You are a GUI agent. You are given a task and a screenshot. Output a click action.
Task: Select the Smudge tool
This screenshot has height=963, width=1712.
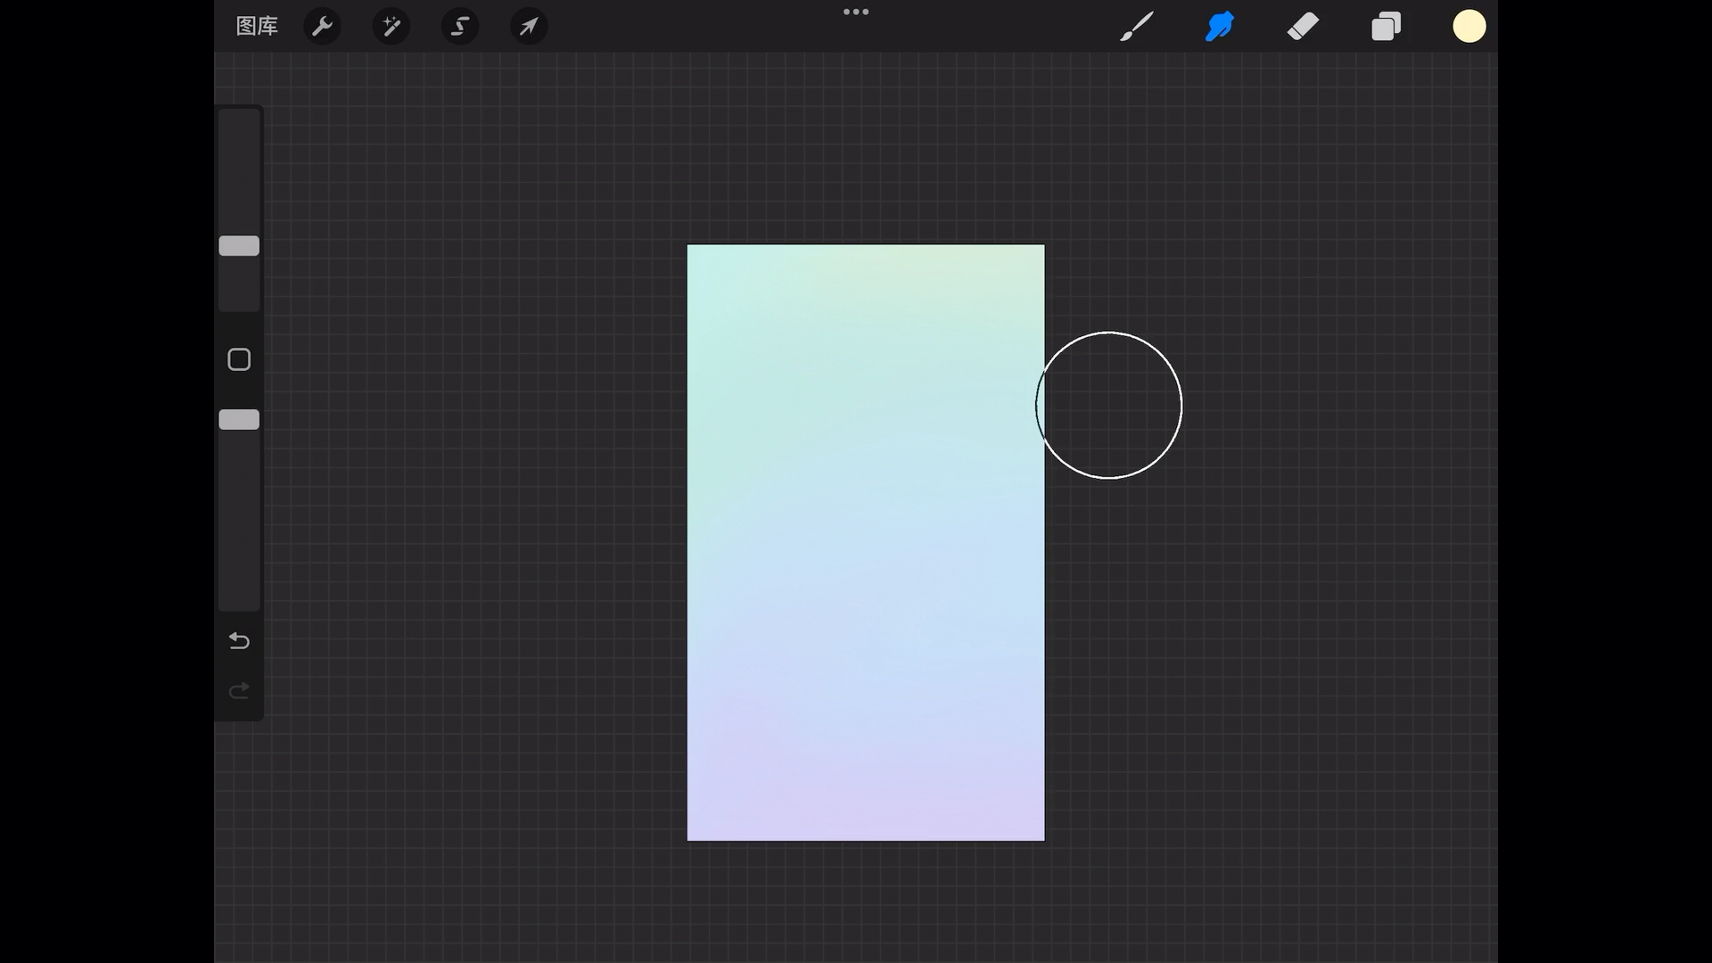pos(1219,26)
